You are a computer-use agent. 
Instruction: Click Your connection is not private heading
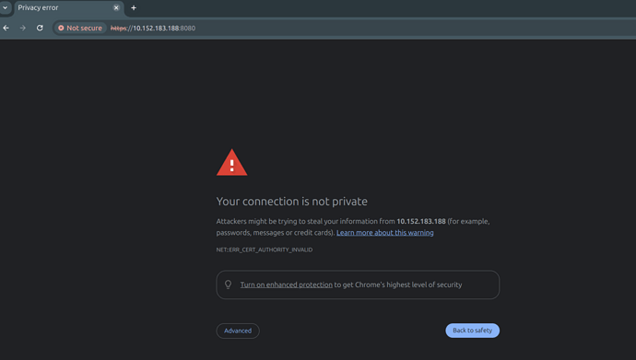[291, 202]
